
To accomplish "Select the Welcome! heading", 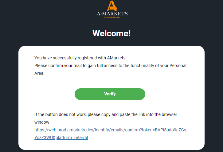I will click(x=111, y=33).
